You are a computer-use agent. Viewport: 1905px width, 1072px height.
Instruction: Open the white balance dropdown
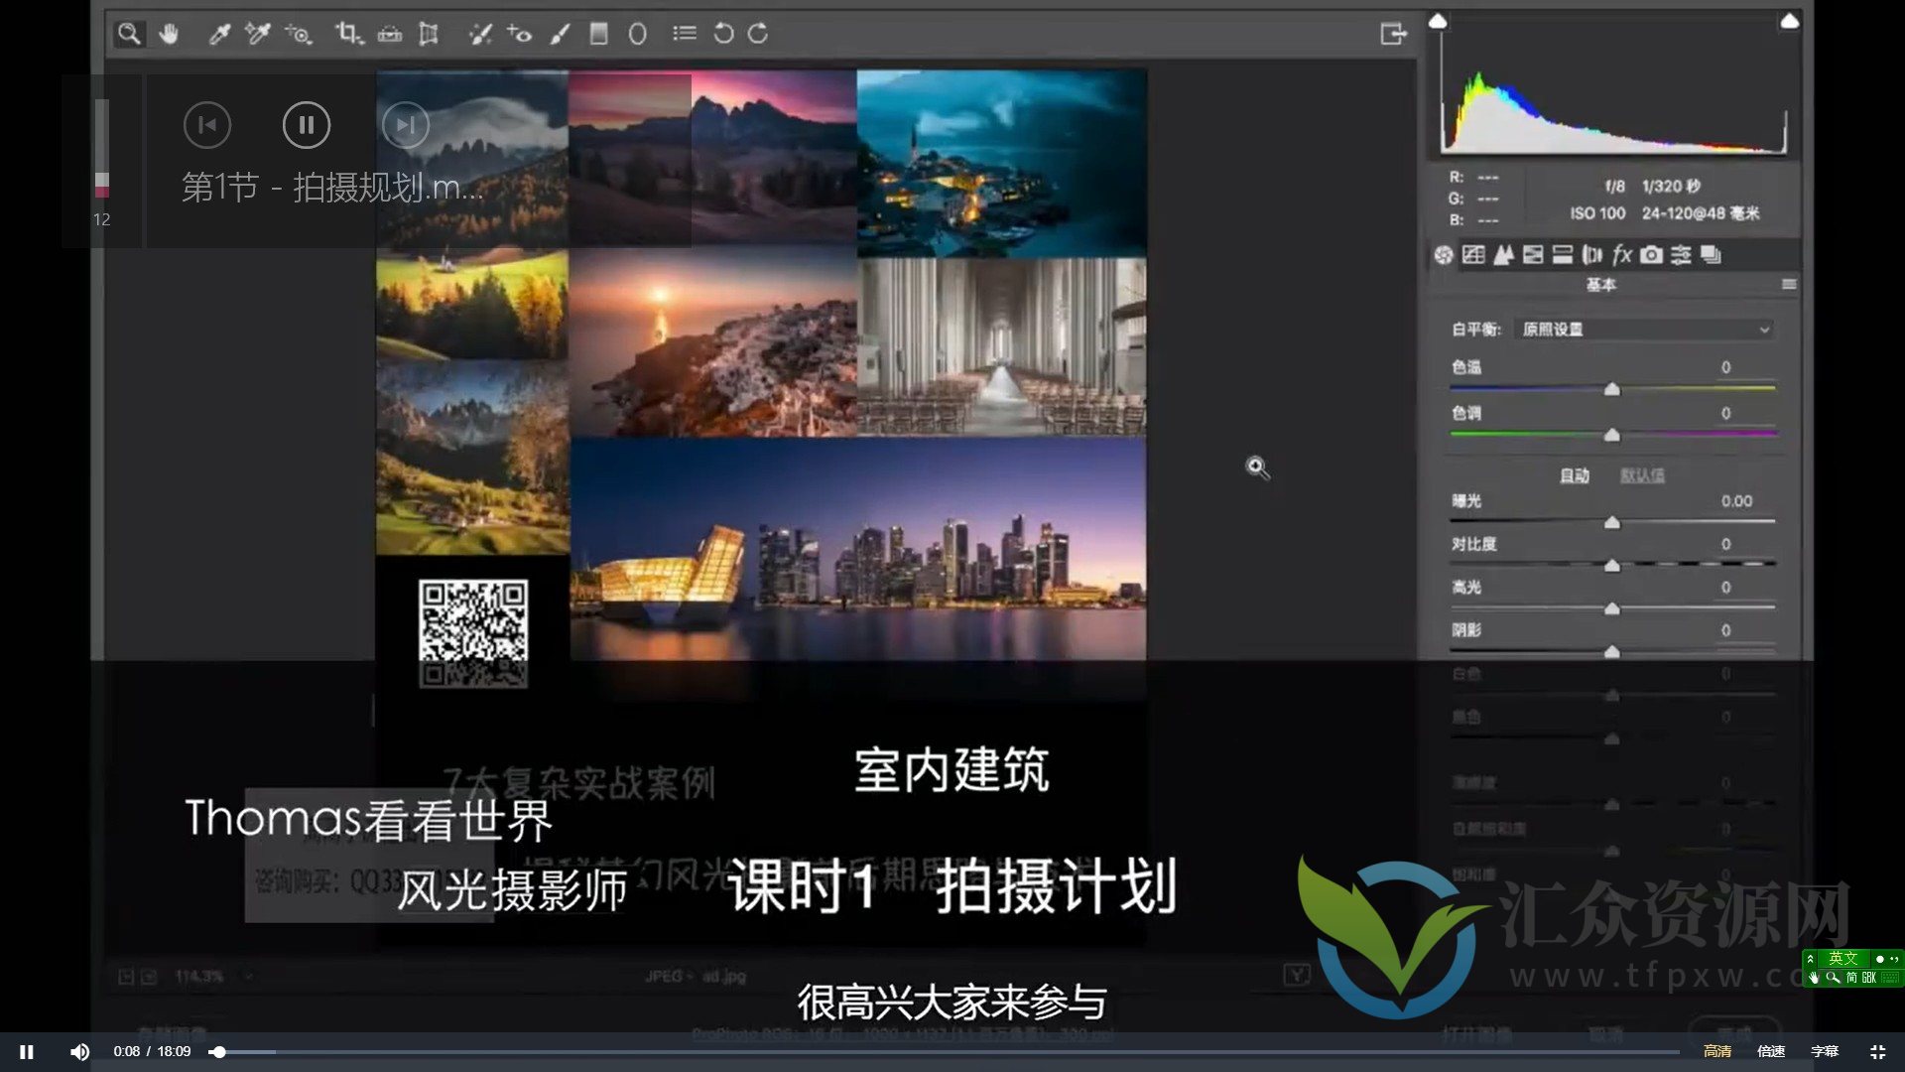tap(1645, 330)
